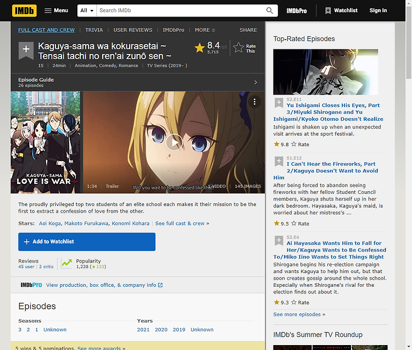Open Makoto Furukawa's page
This screenshot has height=350, width=412.
click(x=86, y=223)
